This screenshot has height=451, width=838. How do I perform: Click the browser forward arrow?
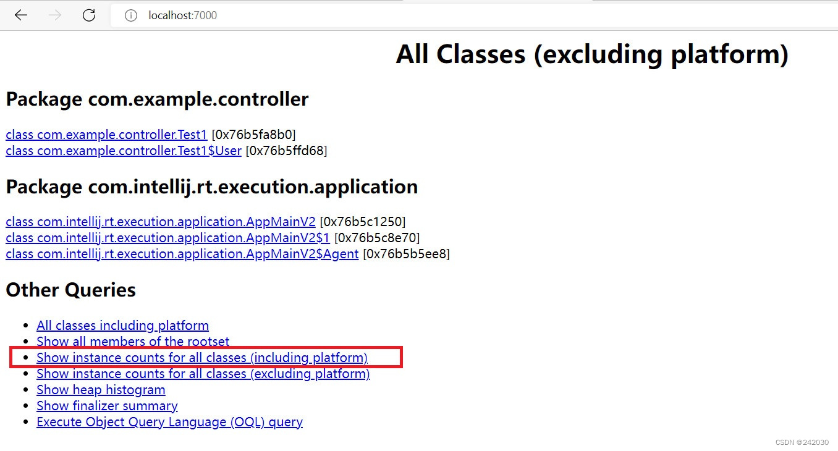(55, 15)
